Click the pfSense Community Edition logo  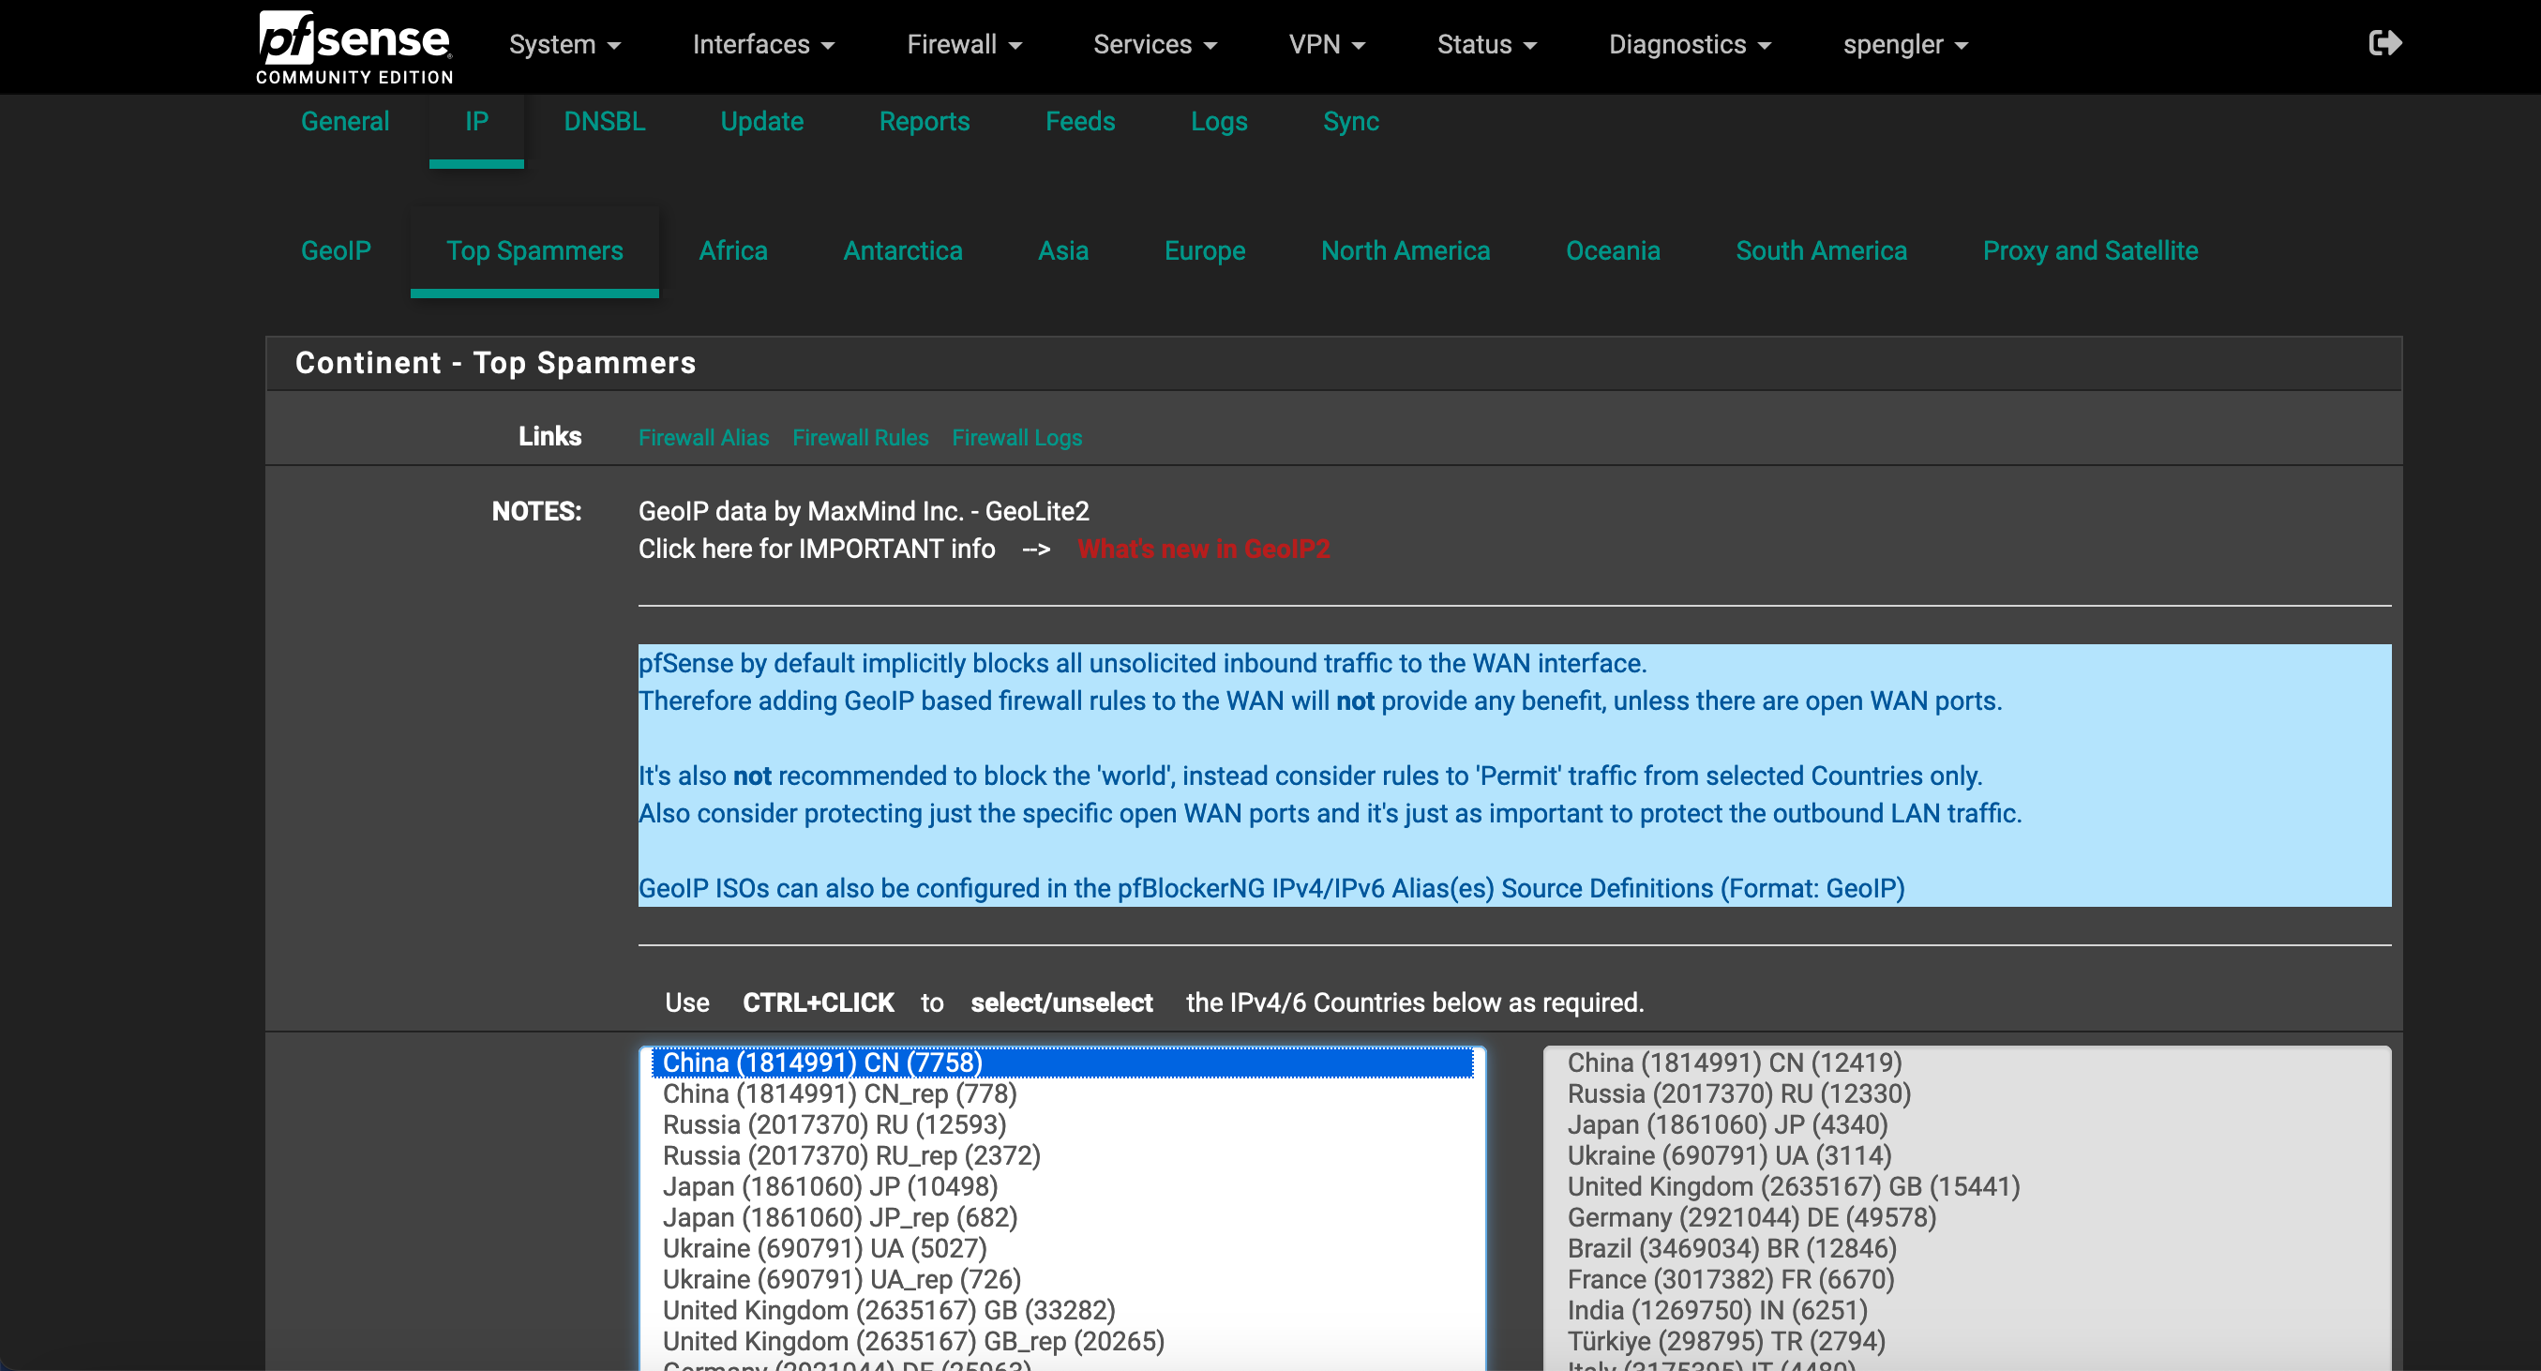354,47
